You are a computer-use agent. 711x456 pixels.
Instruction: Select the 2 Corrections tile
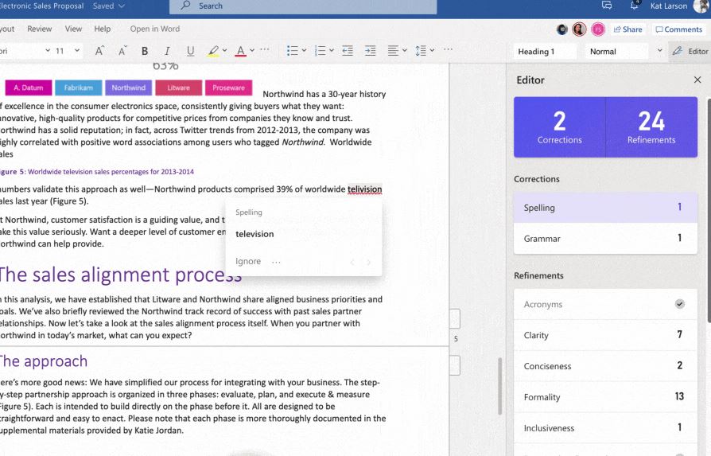click(560, 127)
